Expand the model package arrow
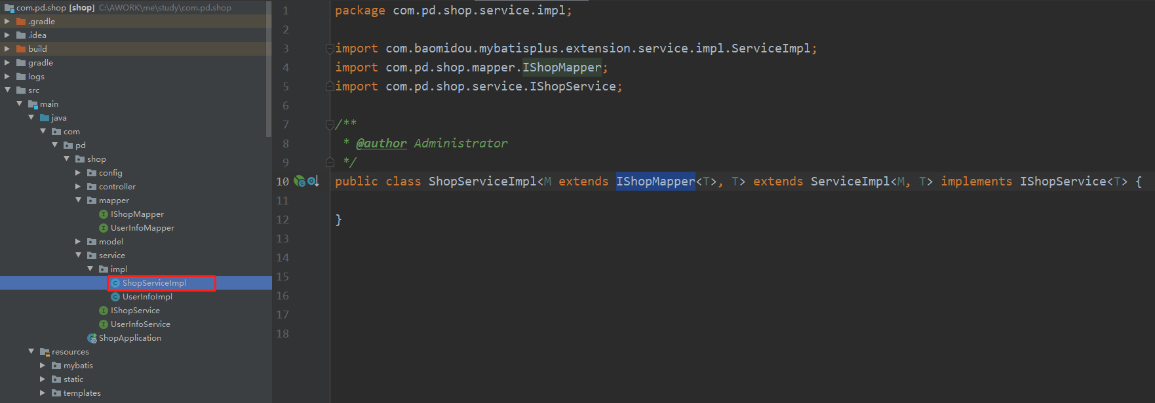 point(78,242)
